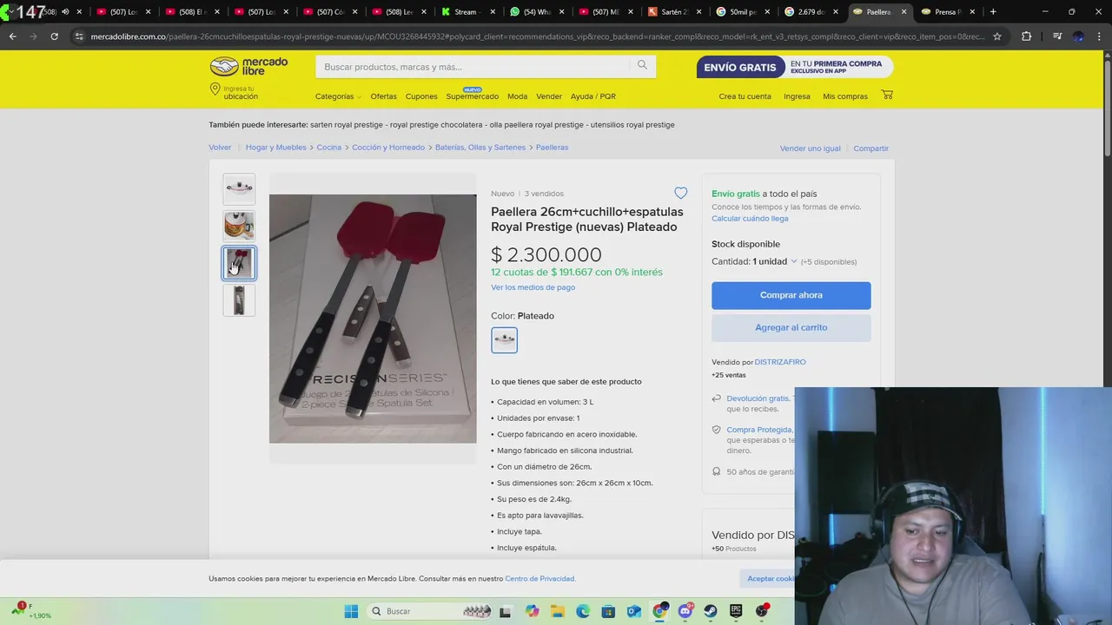Open the Cupones menu item
Viewport: 1112px width, 625px height.
pyautogui.click(x=421, y=96)
